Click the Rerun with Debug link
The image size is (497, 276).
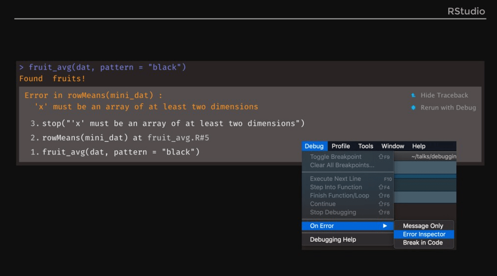point(448,108)
